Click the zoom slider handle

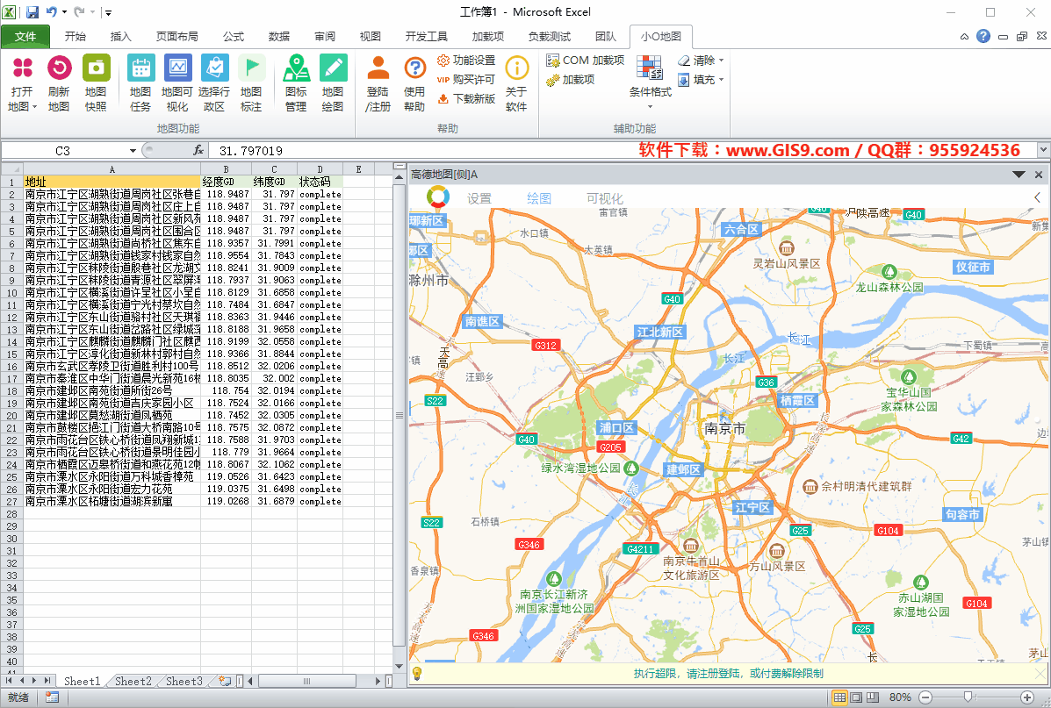968,697
